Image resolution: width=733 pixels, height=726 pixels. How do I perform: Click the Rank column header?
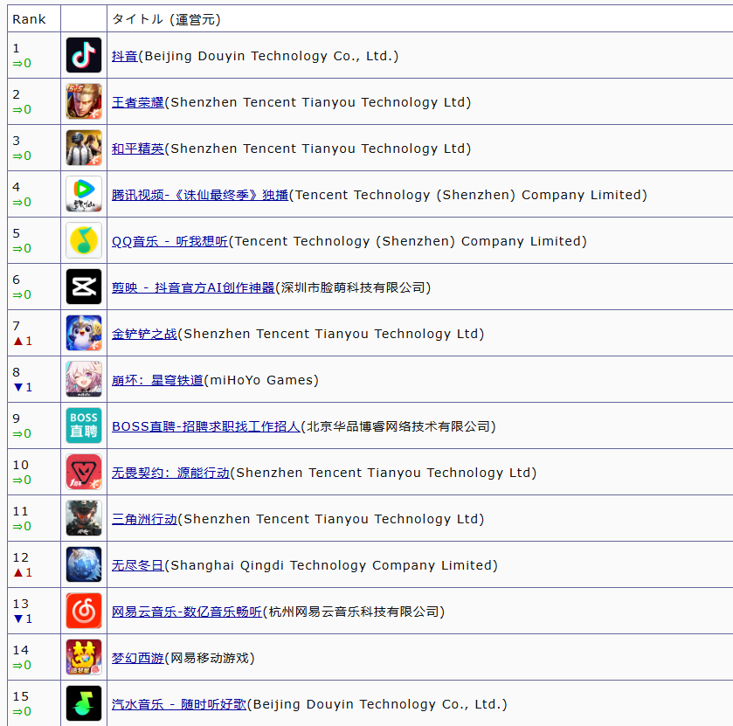[x=29, y=19]
